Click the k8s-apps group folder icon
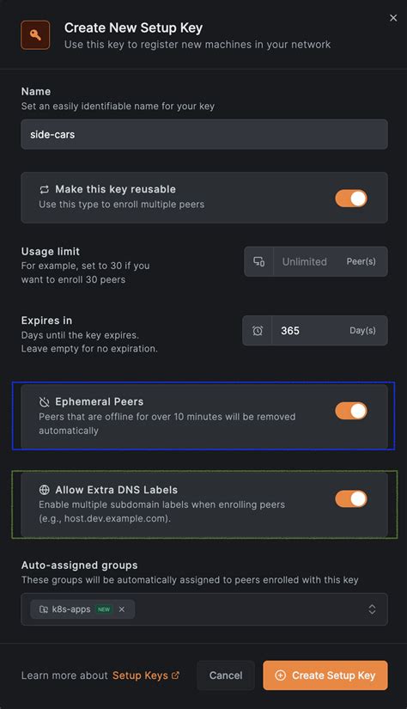 [44, 609]
